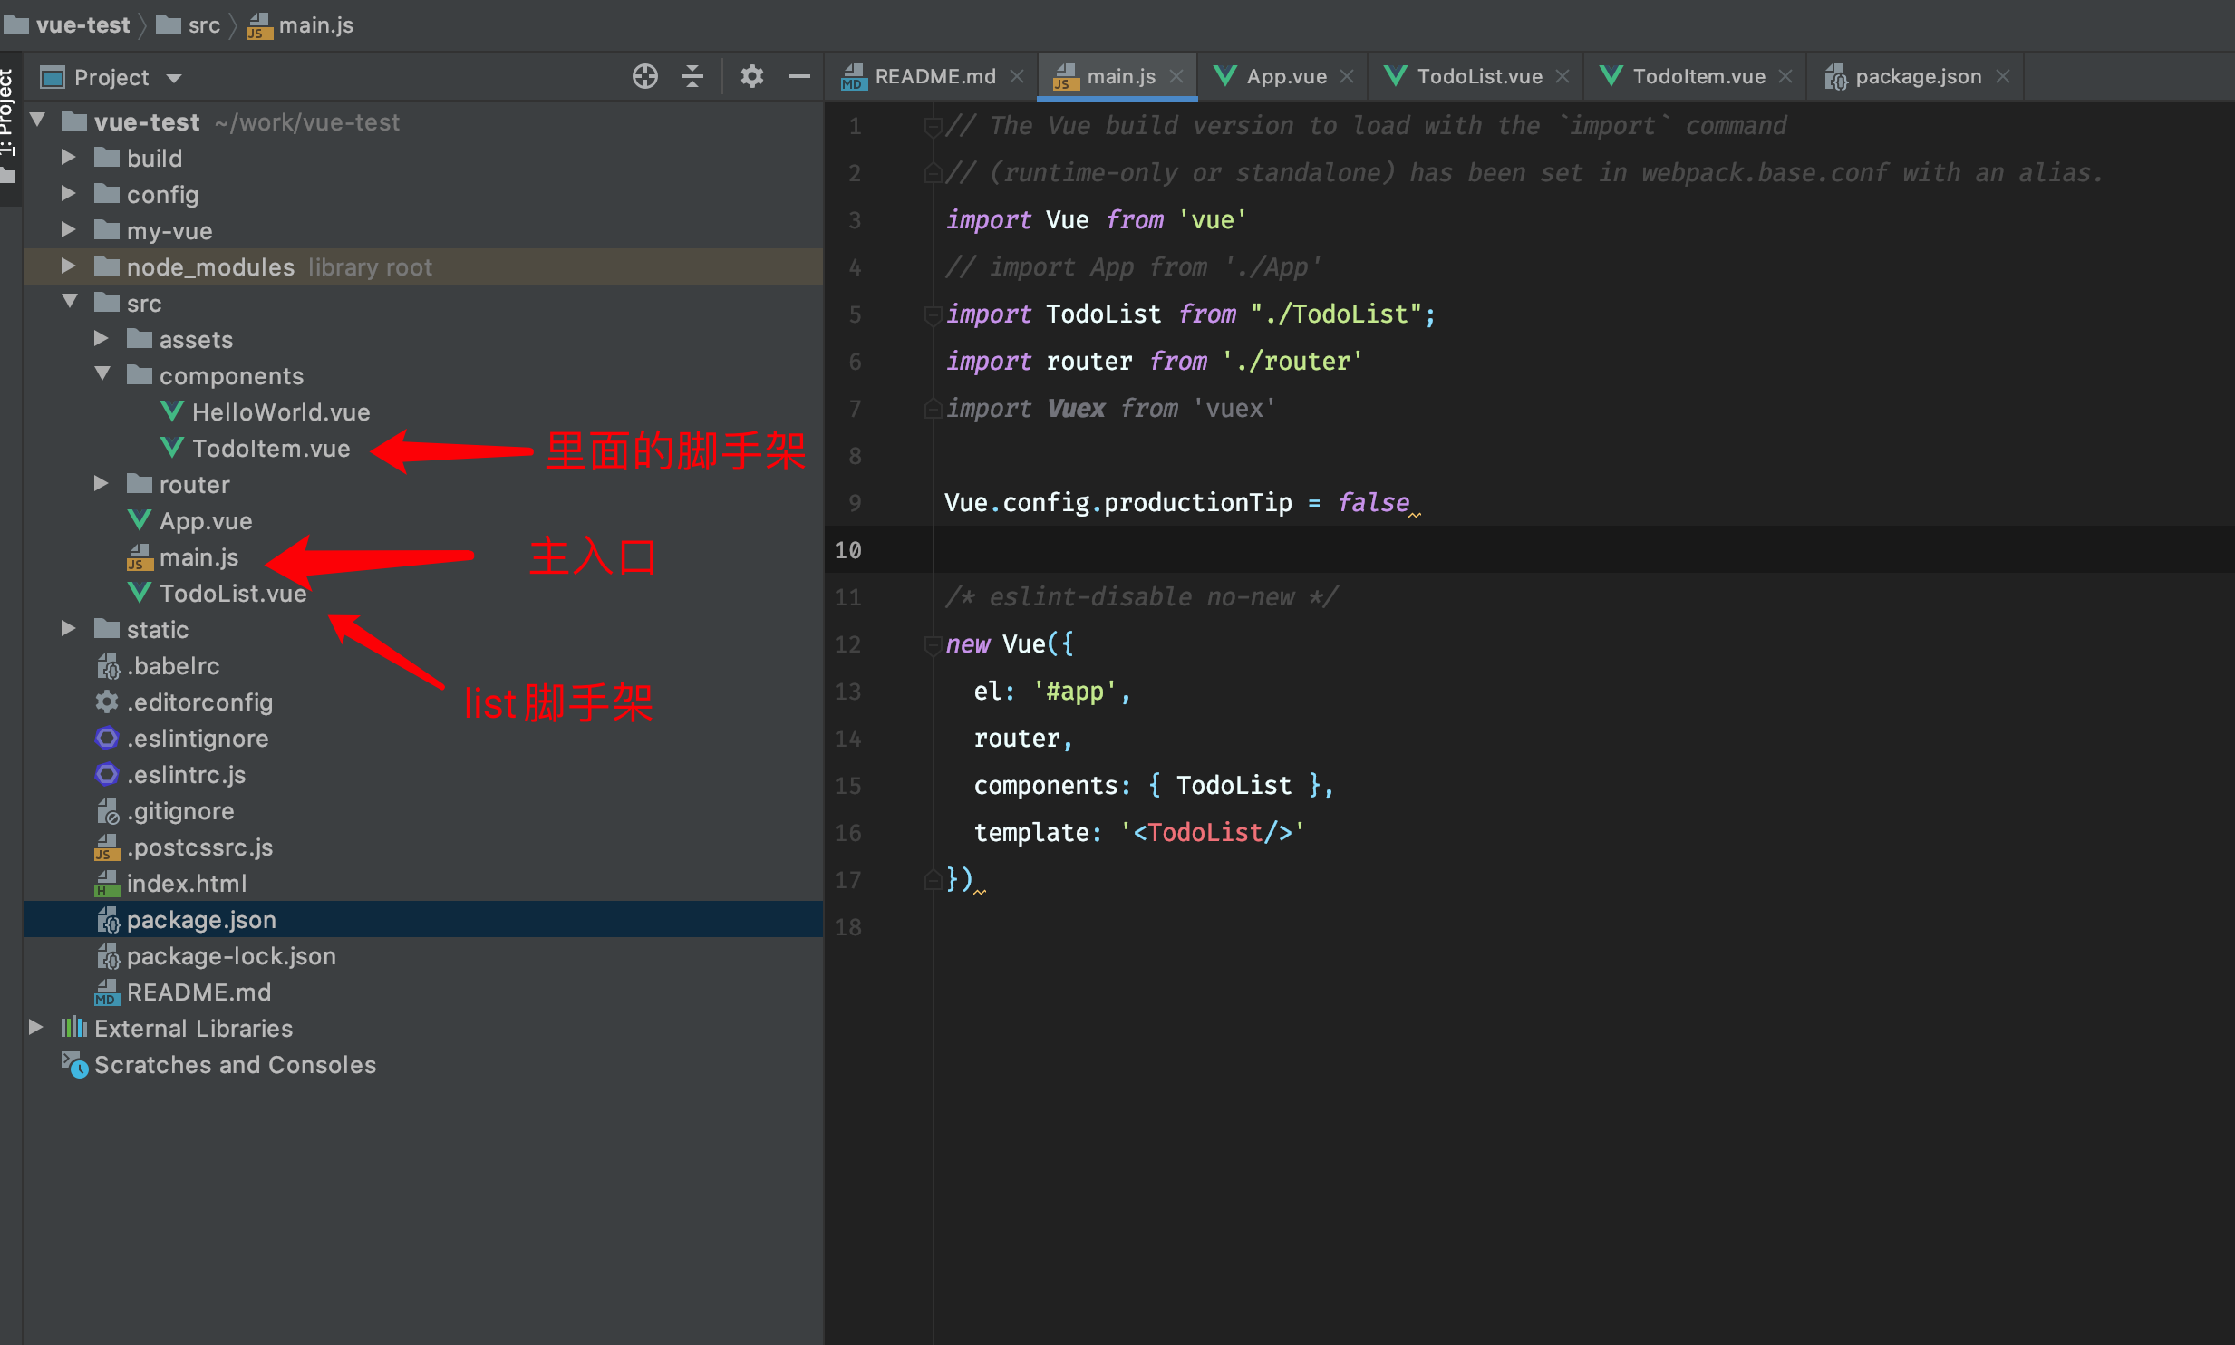Click the locate current file target icon
The width and height of the screenshot is (2235, 1345).
[x=644, y=77]
